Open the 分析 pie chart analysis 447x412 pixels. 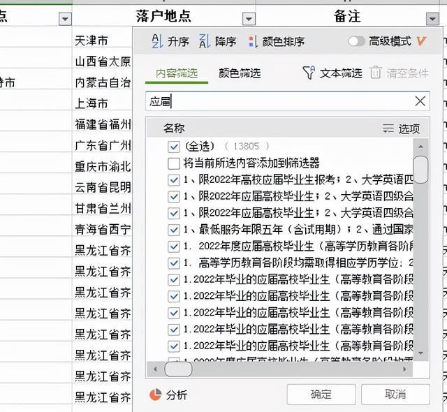tap(156, 395)
